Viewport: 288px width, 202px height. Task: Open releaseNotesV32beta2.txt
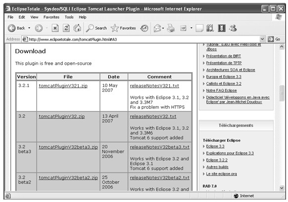point(160,178)
